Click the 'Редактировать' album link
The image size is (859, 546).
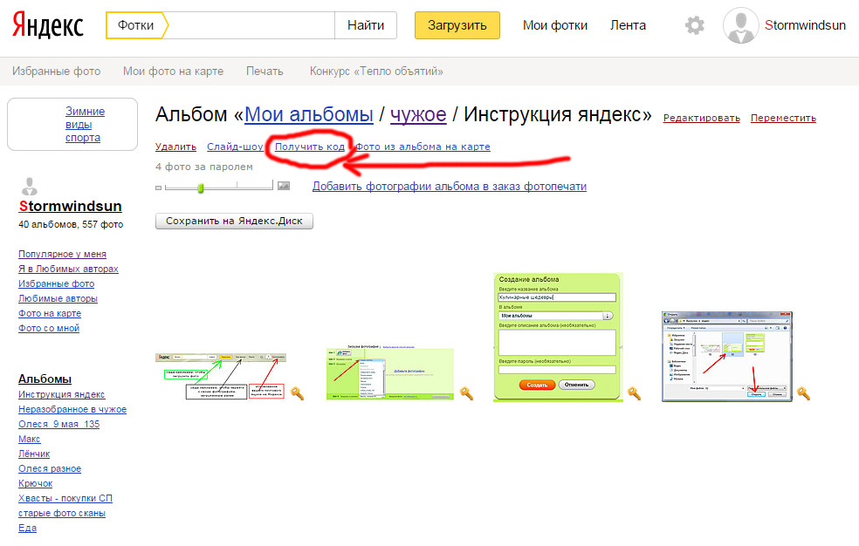(x=702, y=118)
